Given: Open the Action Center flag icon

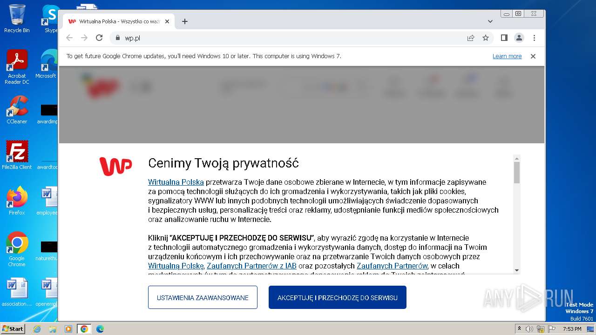Looking at the screenshot, I should click(x=552, y=329).
